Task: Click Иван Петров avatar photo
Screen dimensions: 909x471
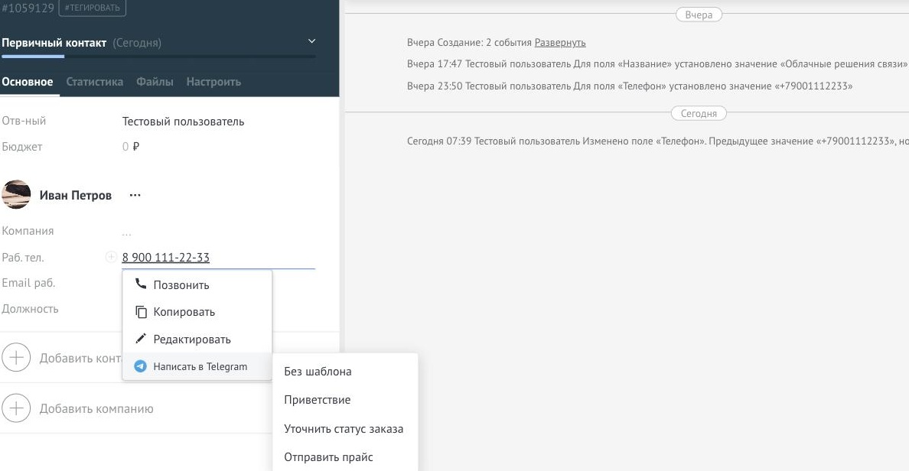Action: click(x=16, y=195)
